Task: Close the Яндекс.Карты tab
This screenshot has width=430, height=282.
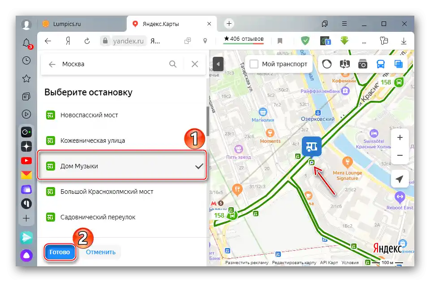Action: point(209,24)
